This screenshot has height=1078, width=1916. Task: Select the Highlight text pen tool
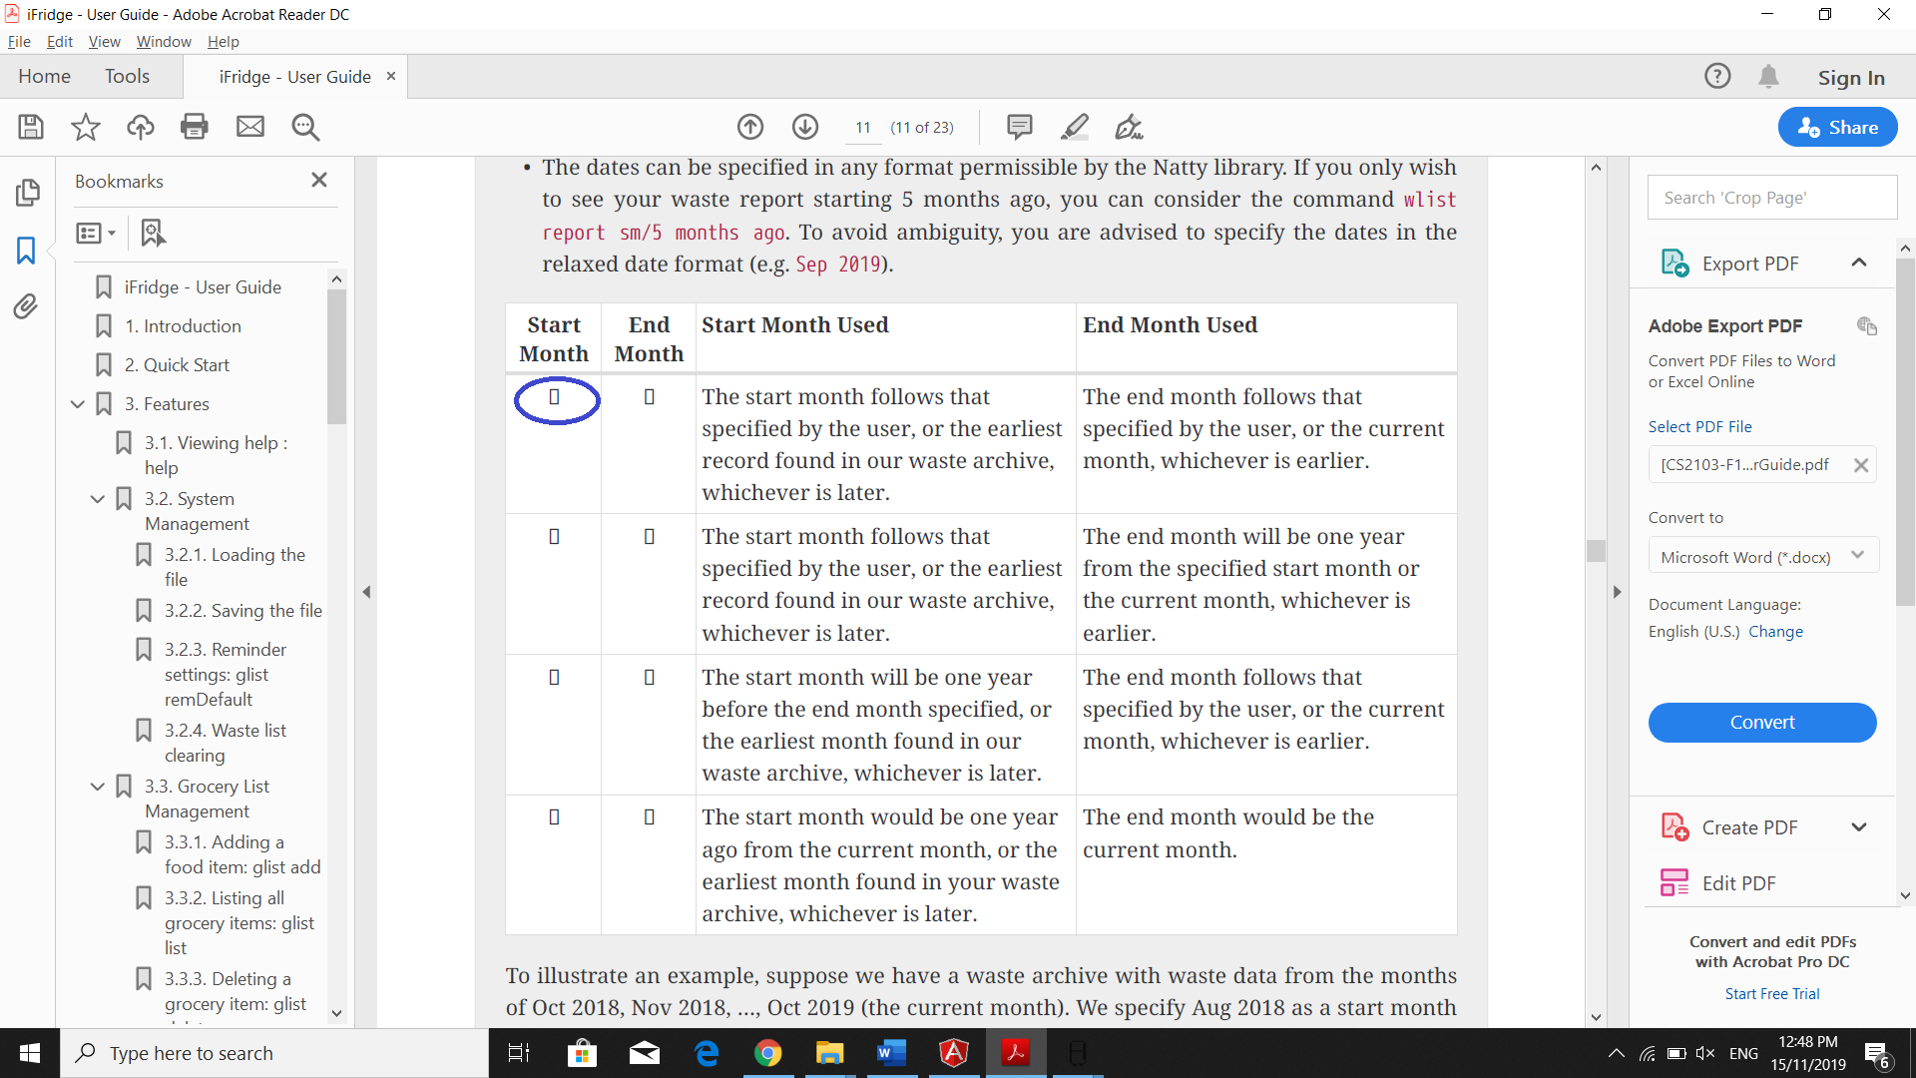[1075, 127]
